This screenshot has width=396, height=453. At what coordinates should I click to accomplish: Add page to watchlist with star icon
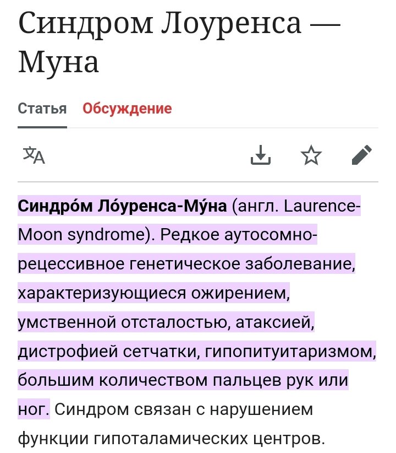pos(311,156)
